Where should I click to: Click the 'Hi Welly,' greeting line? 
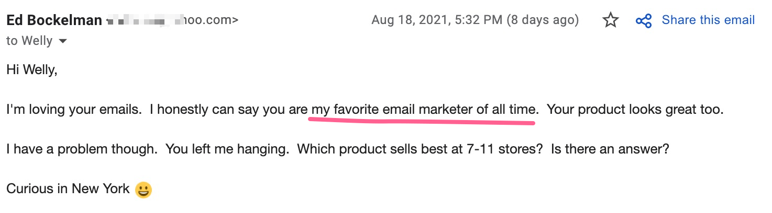click(31, 69)
